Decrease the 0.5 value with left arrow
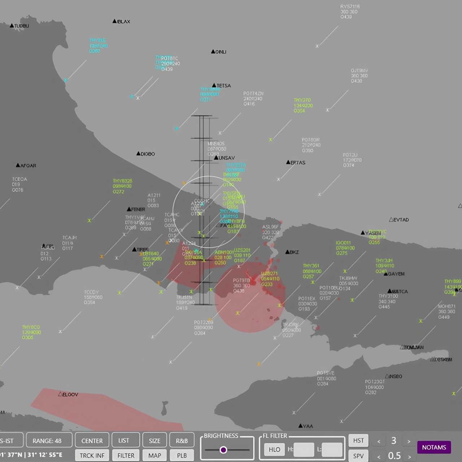Viewport: 462px width, 462px height. point(379,457)
